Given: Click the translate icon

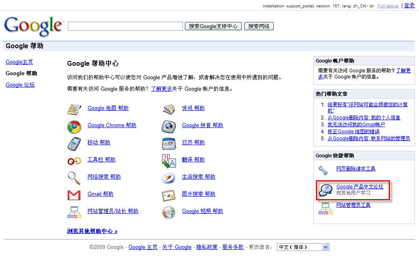Looking at the screenshot, I should pos(169,161).
